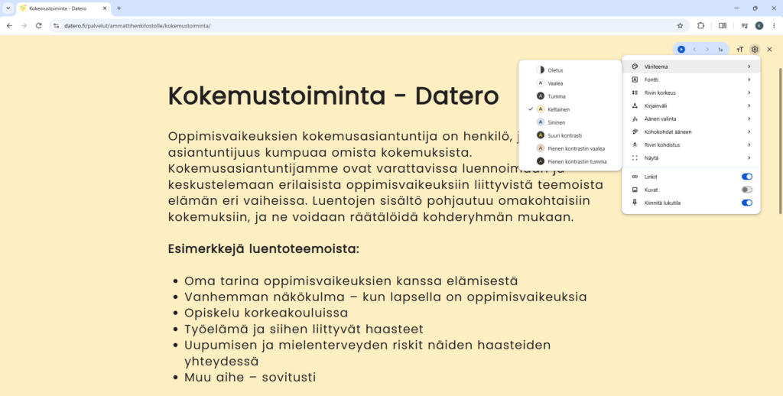Open the Kirjainväli option
The width and height of the screenshot is (783, 396).
pyautogui.click(x=691, y=105)
